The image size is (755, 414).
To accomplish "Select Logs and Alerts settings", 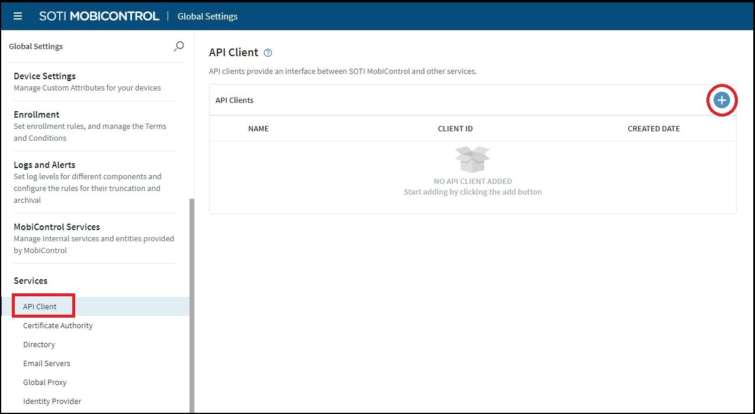I will click(44, 164).
